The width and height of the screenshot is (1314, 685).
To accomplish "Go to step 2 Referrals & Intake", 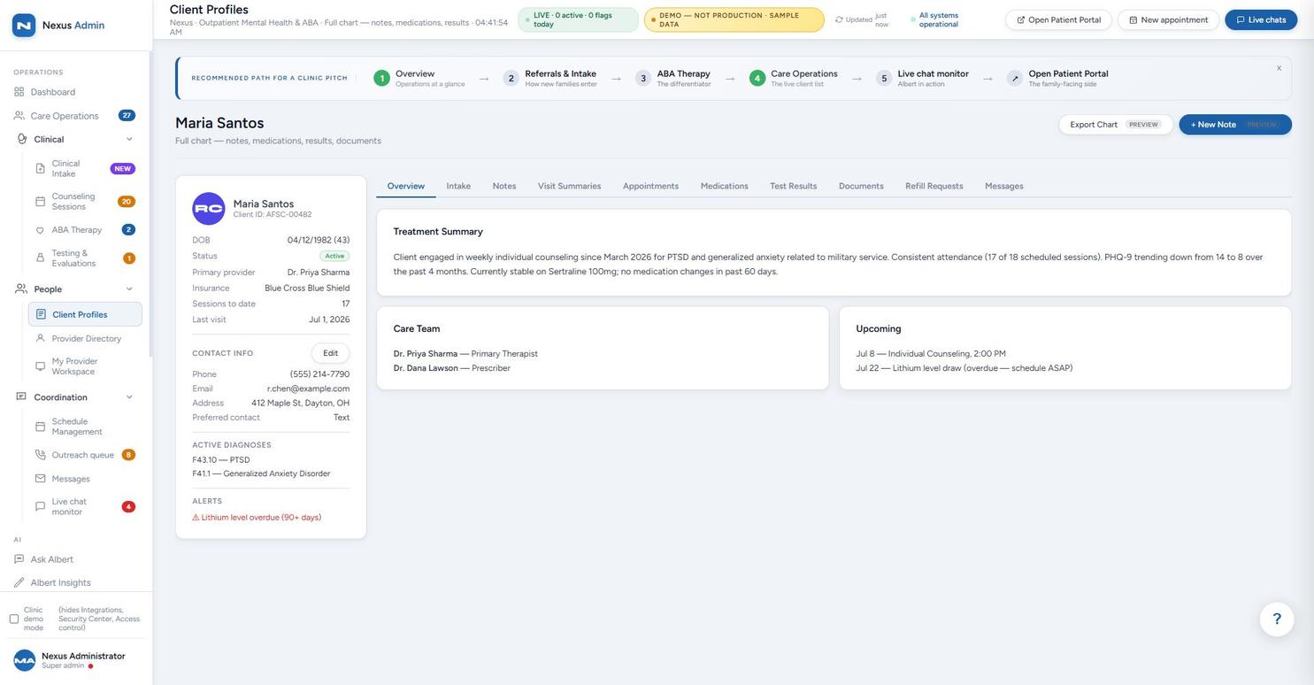I will click(x=550, y=78).
